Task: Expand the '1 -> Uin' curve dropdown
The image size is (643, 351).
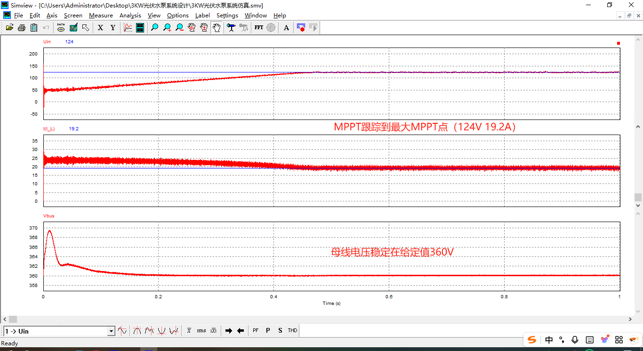Action: click(111, 331)
